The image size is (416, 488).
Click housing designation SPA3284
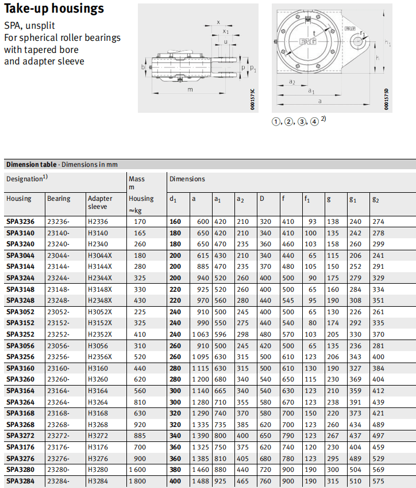[20, 481]
